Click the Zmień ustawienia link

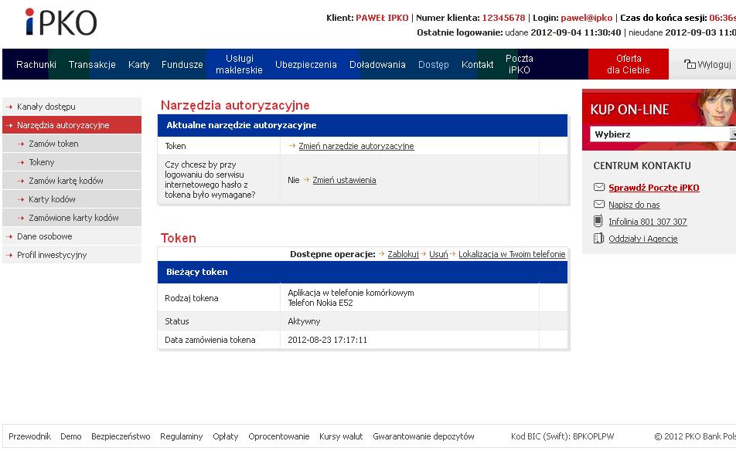coord(344,180)
